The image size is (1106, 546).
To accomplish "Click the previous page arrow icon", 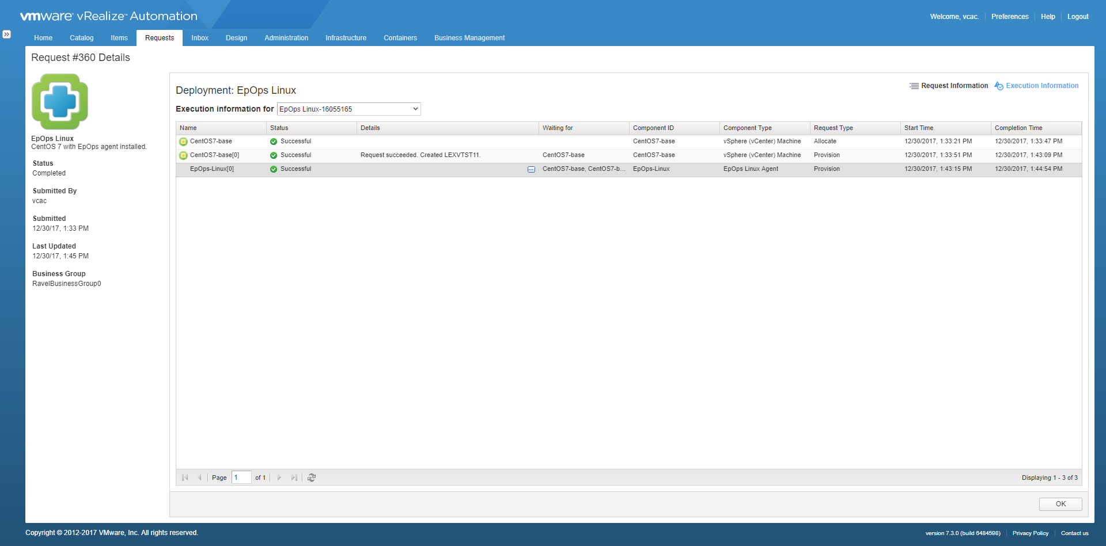I will tap(199, 478).
